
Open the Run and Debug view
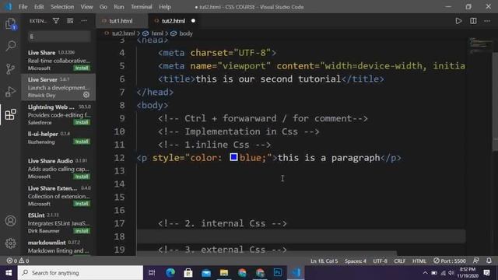click(10, 92)
